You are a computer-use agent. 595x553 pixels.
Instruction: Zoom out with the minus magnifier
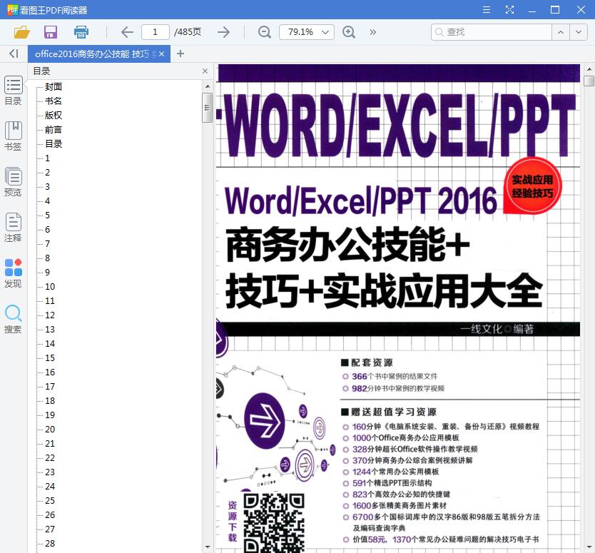[x=265, y=32]
